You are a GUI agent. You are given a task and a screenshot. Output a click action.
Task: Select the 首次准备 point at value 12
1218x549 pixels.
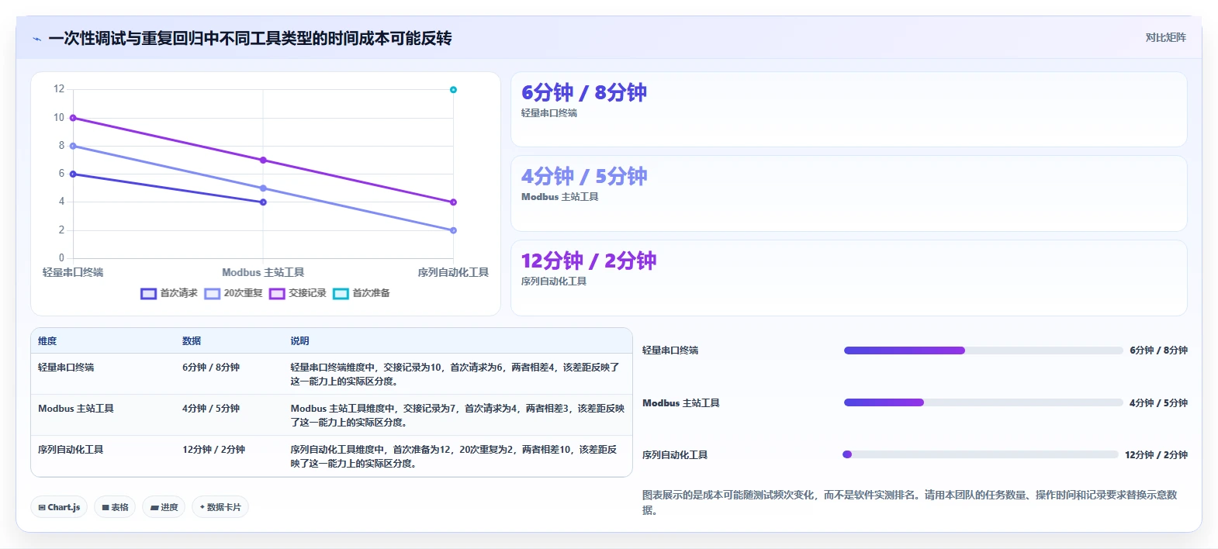point(453,90)
